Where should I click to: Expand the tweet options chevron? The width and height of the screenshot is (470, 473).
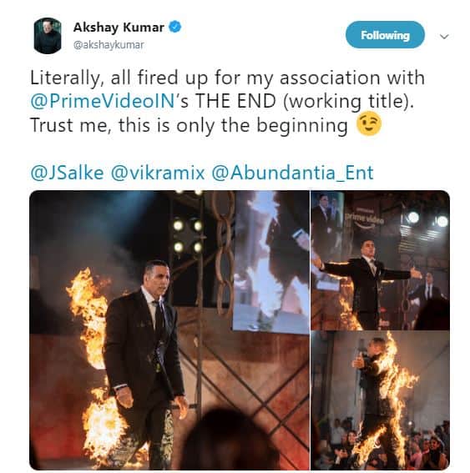(x=444, y=37)
